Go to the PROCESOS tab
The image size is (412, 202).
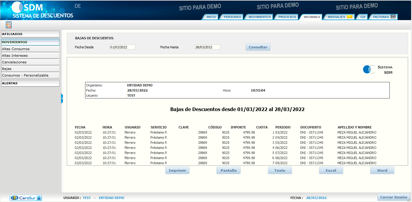(287, 17)
